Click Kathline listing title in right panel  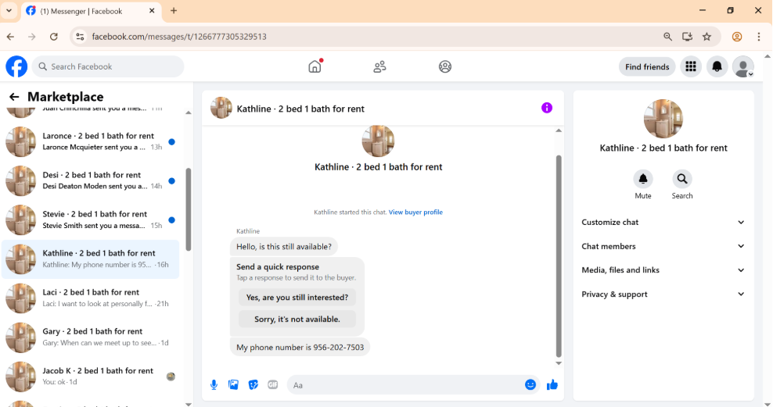pos(663,148)
